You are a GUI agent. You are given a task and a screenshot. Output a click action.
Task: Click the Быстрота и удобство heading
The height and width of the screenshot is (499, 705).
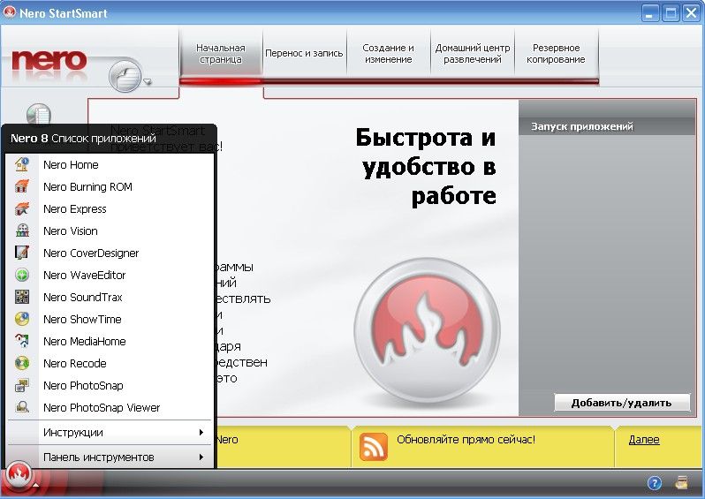point(428,166)
